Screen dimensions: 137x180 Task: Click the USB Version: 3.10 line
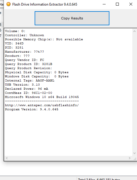click(x=22, y=85)
